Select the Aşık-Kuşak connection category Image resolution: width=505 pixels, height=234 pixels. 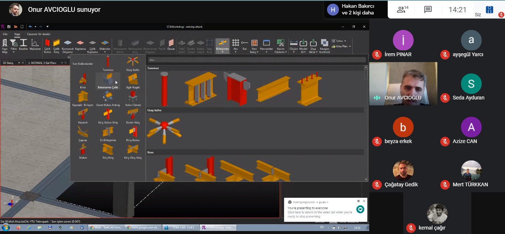[x=133, y=81]
